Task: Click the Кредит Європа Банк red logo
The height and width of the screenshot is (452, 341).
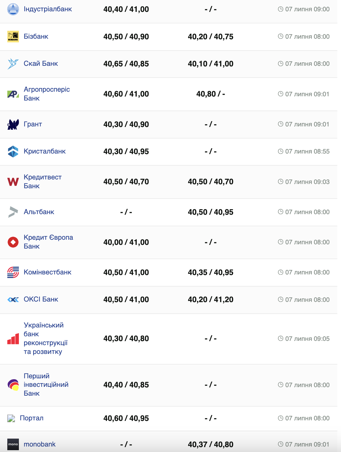Action: click(x=13, y=242)
